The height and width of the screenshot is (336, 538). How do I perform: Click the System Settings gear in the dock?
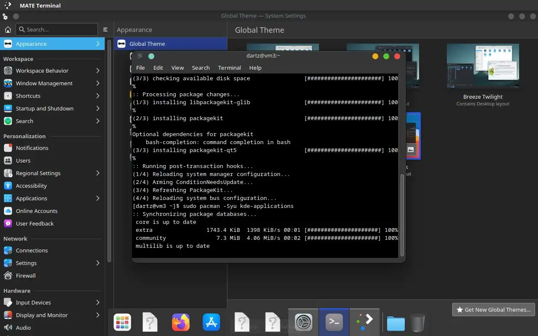[x=303, y=323]
